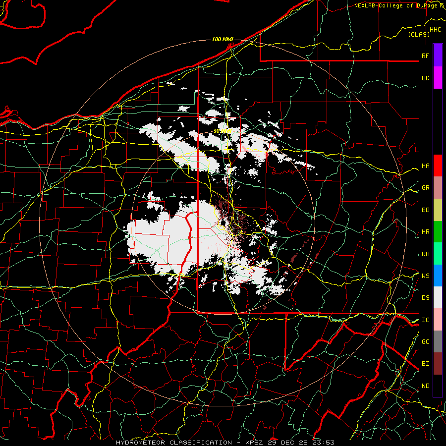
Task: Click the GC legend label
Action: click(x=425, y=341)
